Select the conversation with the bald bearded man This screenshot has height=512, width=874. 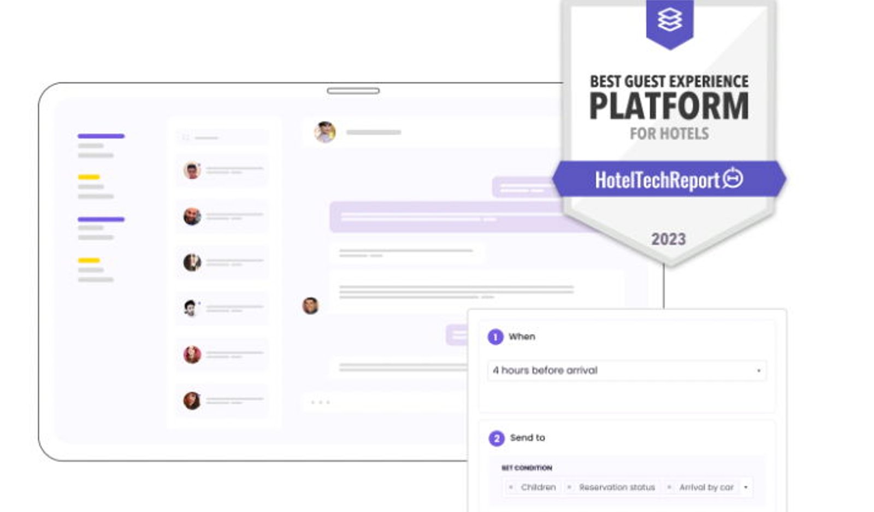222,217
